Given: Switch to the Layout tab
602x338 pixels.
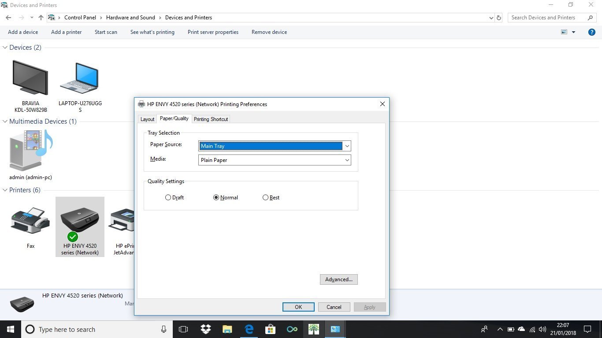Looking at the screenshot, I should coord(147,119).
